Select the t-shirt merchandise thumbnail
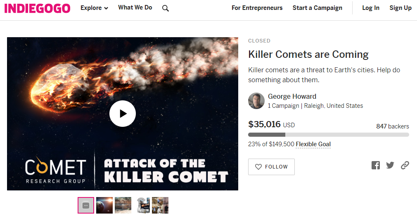The width and height of the screenshot is (417, 221). (142, 205)
